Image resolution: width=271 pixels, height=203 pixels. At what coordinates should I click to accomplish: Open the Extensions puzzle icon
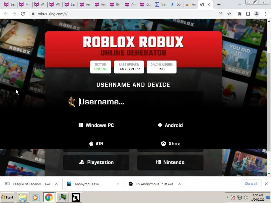coord(240,14)
